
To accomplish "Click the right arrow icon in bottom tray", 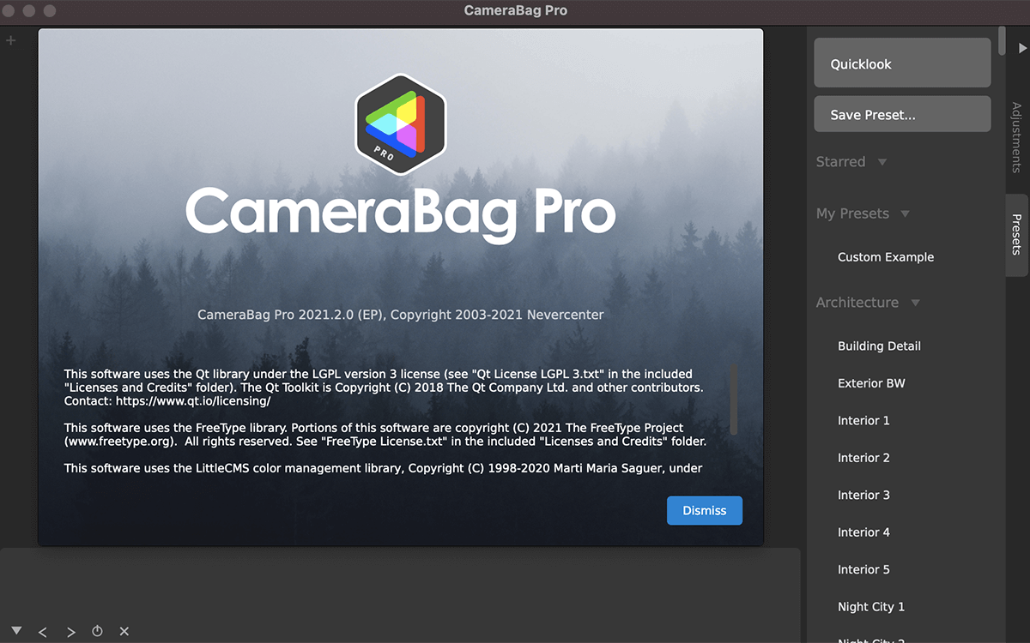I will point(71,632).
